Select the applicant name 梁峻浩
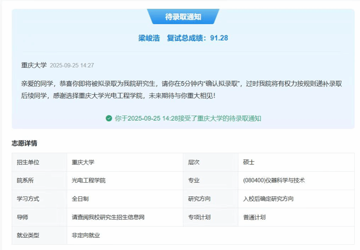Viewport: 360px width, 250px height. (x=149, y=38)
